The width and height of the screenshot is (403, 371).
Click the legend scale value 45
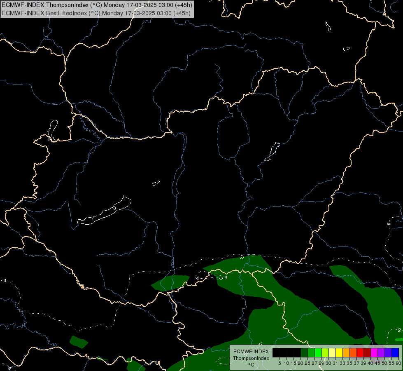pyautogui.click(x=377, y=363)
